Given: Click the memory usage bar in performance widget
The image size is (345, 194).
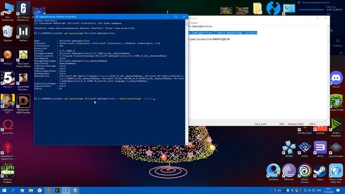Looking at the screenshot, I should pyautogui.click(x=312, y=10).
